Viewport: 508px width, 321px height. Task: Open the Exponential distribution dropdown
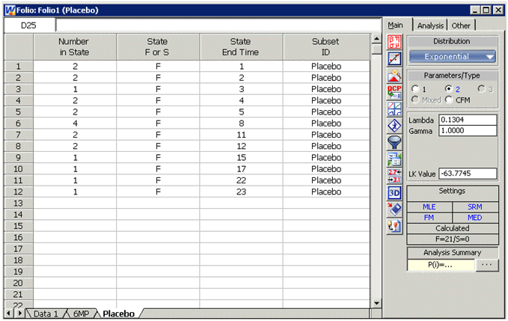click(x=453, y=56)
